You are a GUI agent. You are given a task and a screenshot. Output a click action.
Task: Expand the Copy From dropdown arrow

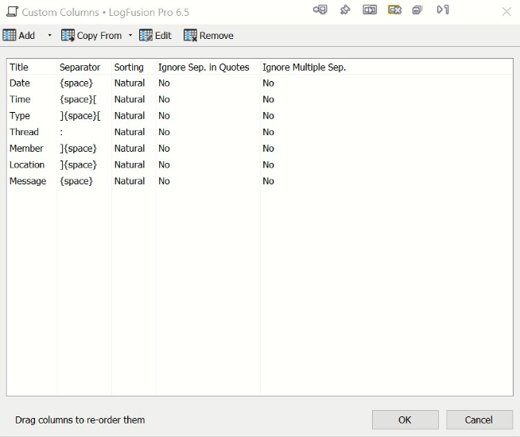pos(130,36)
